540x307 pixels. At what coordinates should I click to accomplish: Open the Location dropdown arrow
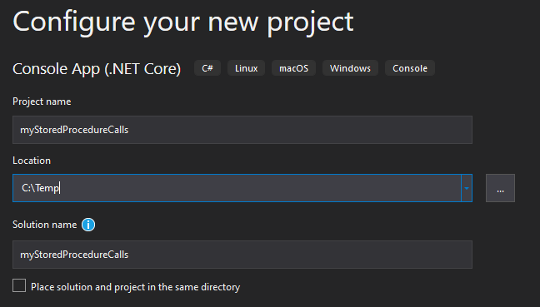click(467, 188)
